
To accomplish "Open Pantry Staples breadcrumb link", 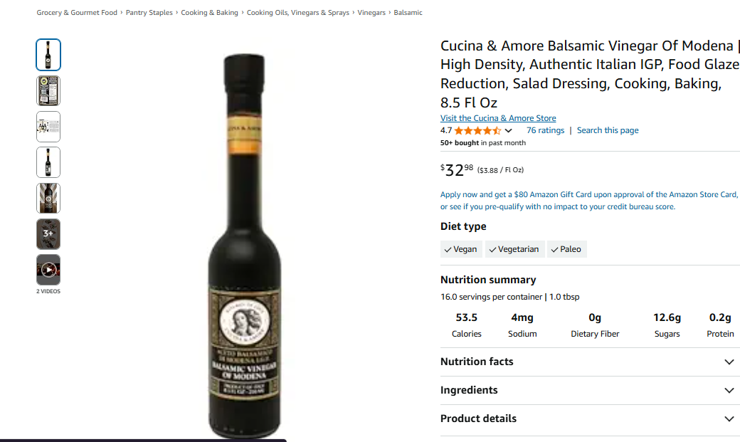I will (149, 13).
